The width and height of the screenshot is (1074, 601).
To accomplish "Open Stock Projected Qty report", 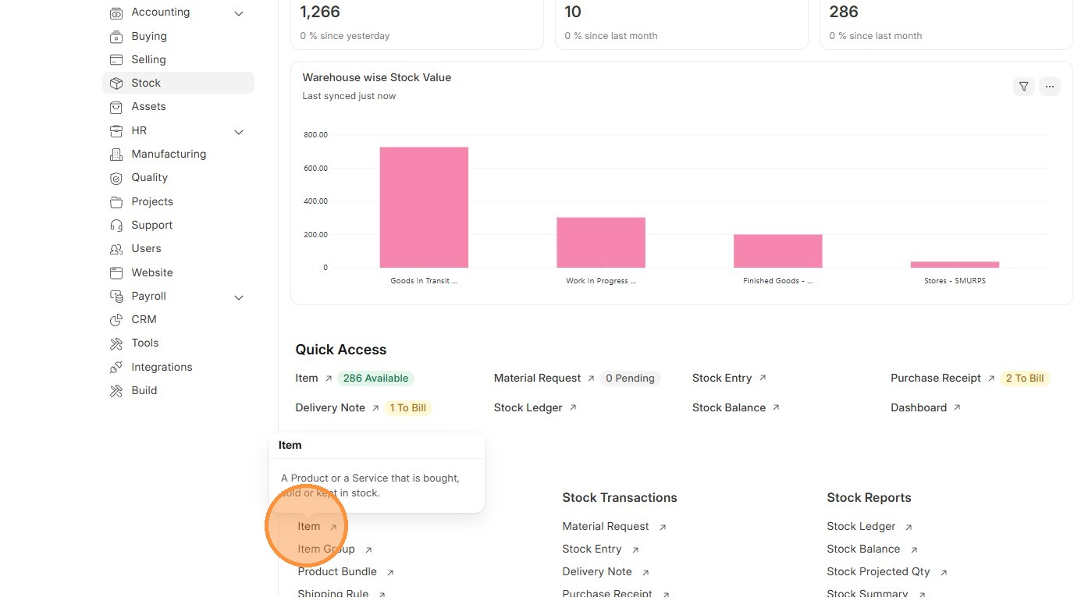I will tap(878, 571).
